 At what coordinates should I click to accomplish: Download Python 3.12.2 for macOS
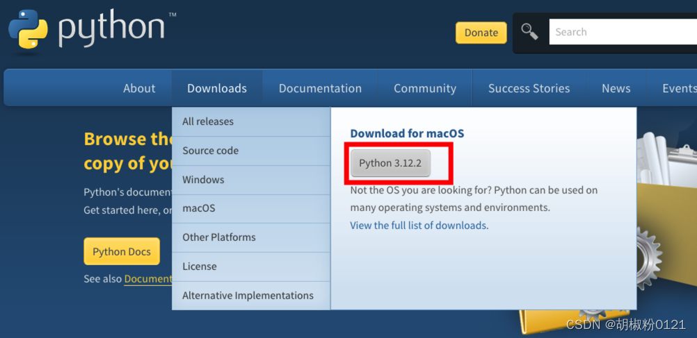(x=390, y=163)
